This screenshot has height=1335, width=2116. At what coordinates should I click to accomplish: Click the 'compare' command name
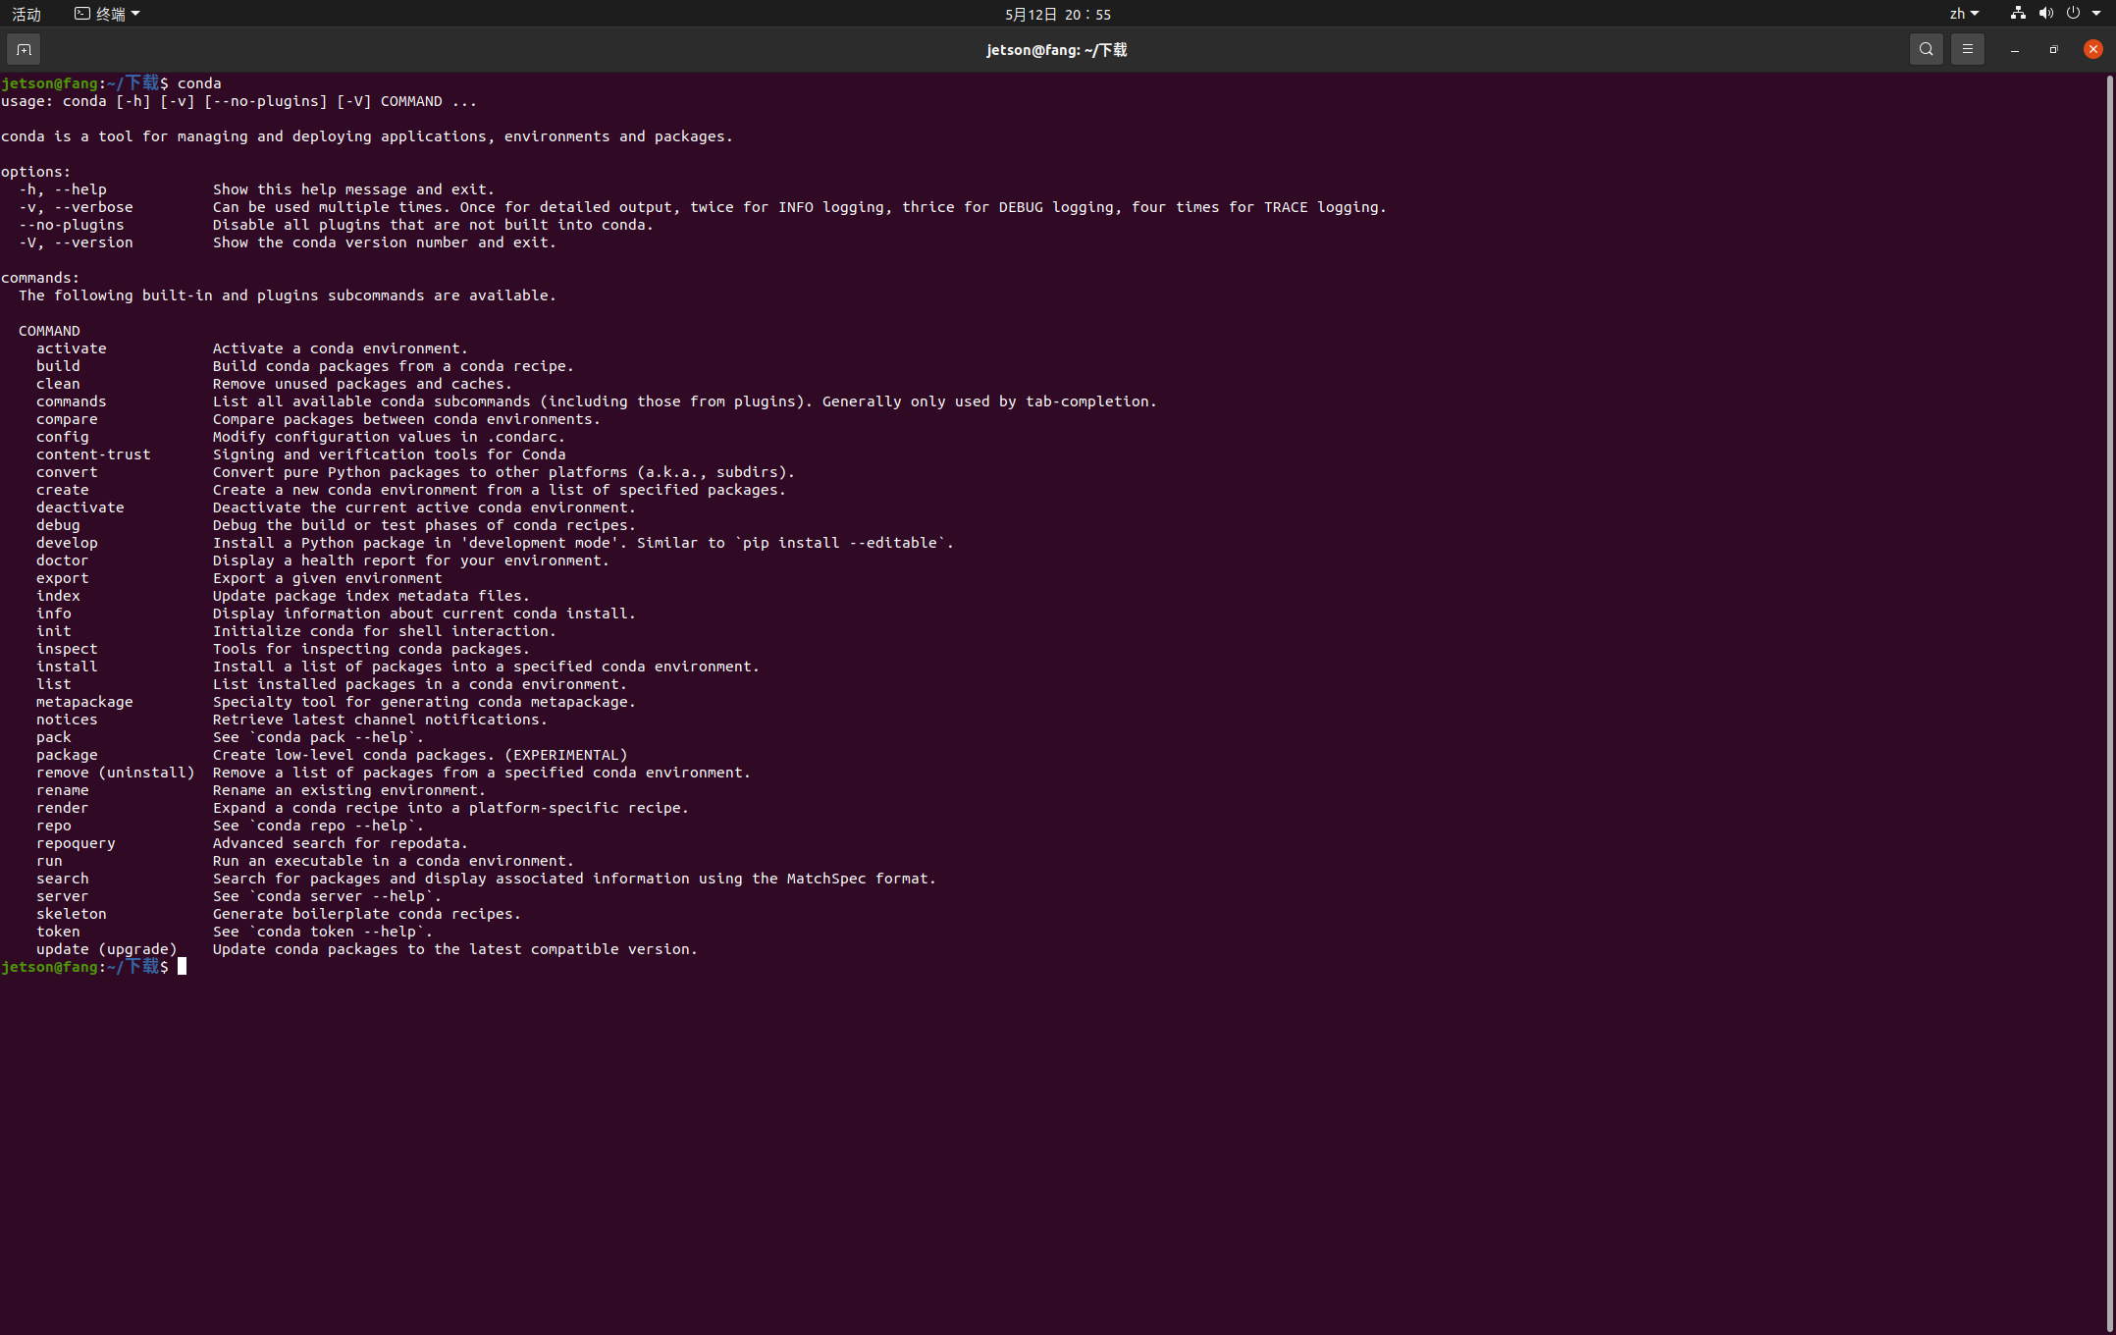click(x=67, y=419)
